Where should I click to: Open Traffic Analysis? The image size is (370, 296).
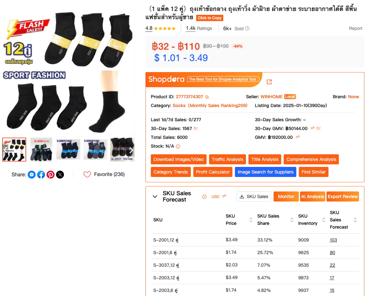click(227, 159)
